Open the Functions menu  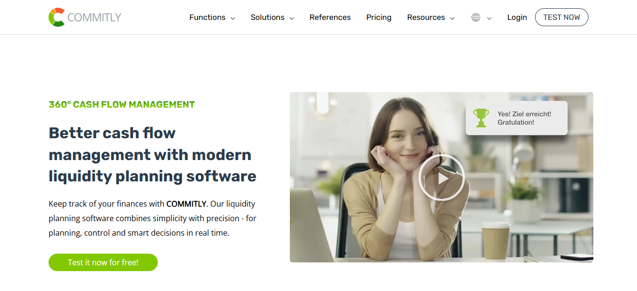pos(207,17)
